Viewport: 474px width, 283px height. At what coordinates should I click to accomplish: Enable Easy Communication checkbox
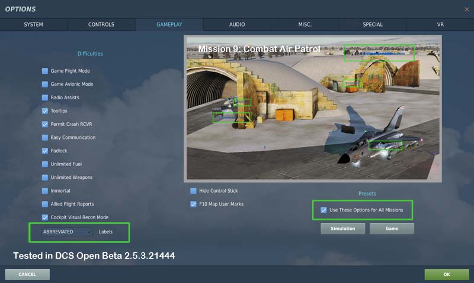click(x=45, y=138)
